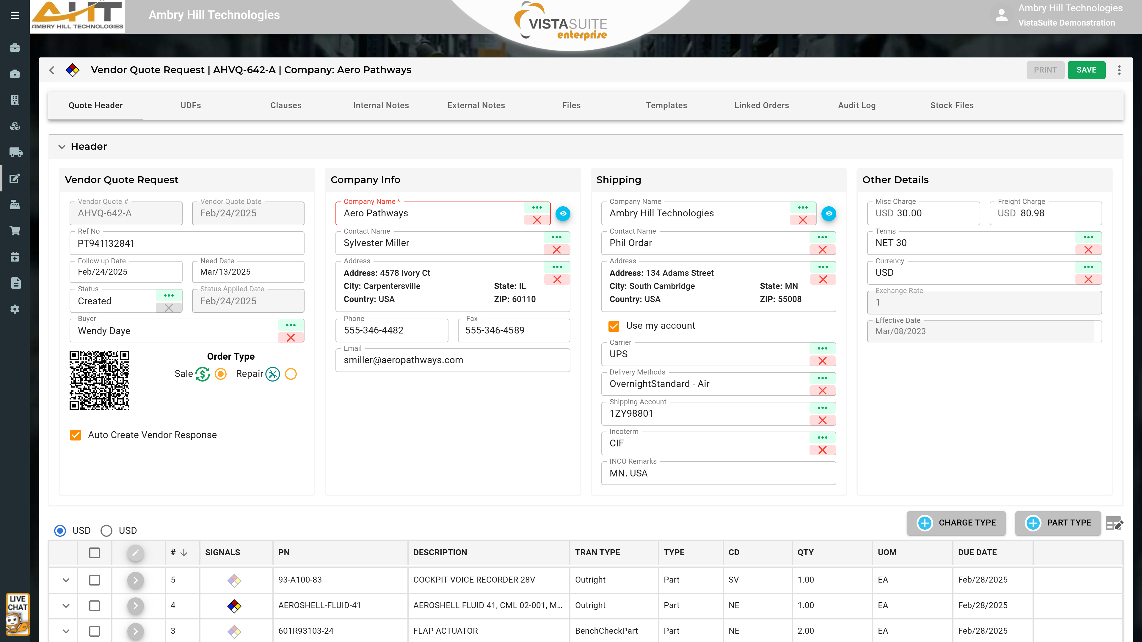Open Carrier UPS lookup dots

click(822, 348)
